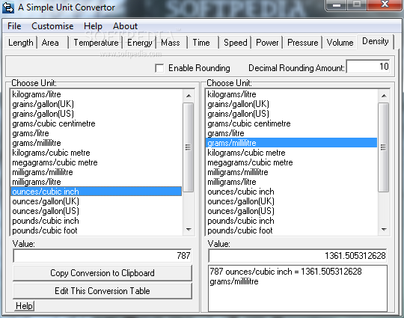Click up arrow of left unit list scrollbar
This screenshot has width=404, height=318.
point(189,96)
